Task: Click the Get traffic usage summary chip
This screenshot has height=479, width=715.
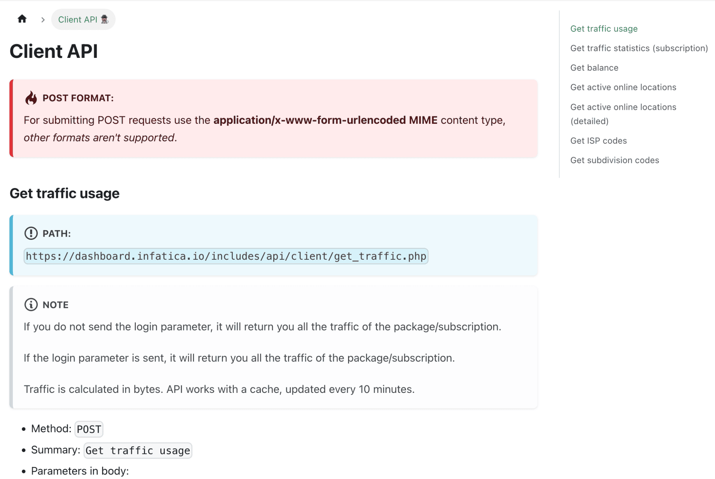Action: click(138, 450)
